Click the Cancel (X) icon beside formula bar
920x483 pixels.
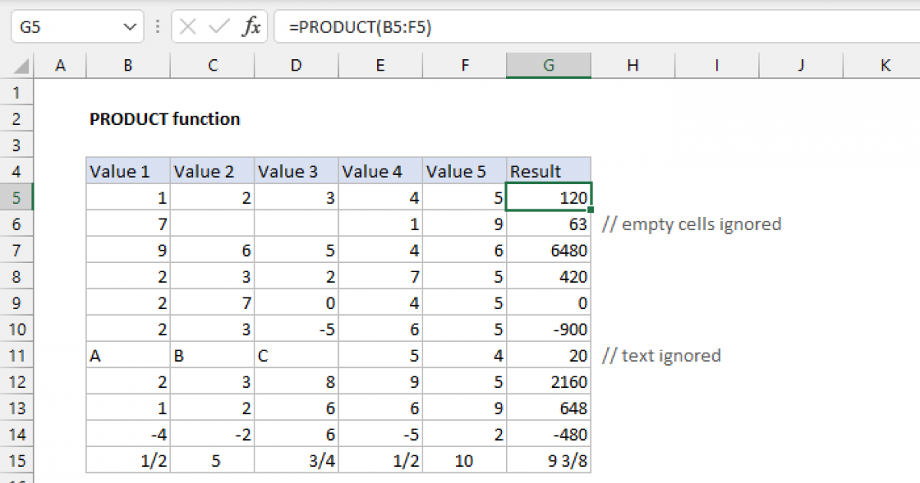coord(186,26)
